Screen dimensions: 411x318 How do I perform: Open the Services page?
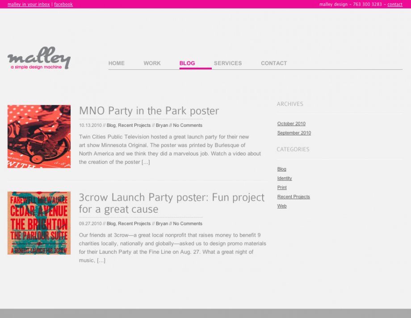[x=228, y=63]
